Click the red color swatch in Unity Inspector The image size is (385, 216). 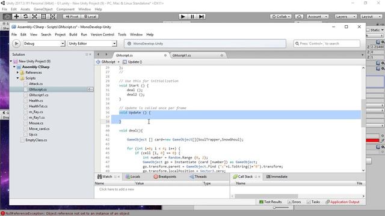pos(372,140)
